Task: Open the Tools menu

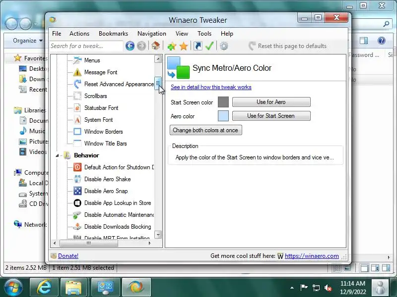Action: 204,34
